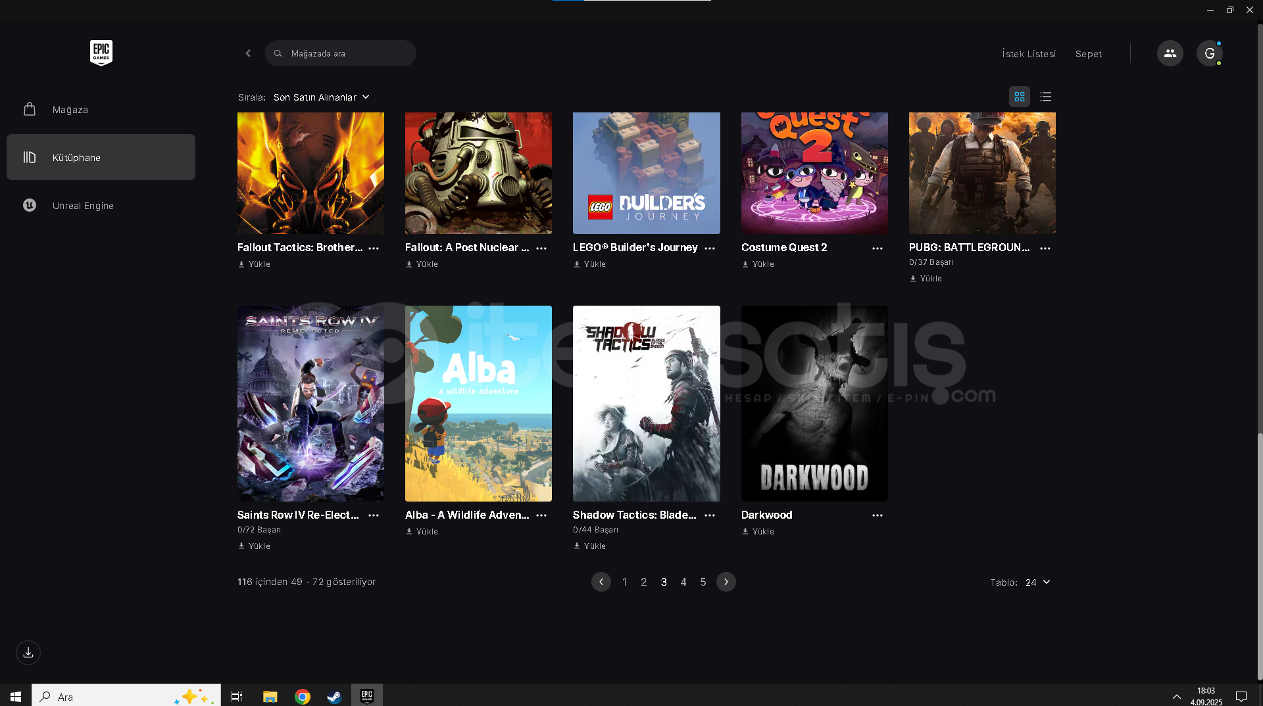
Task: Open options menu for Shadow Tactics
Action: [x=710, y=515]
